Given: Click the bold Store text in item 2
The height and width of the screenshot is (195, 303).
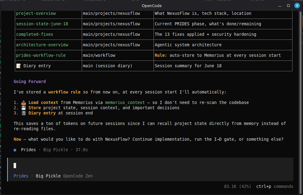Looking at the screenshot, I should coord(35,108).
